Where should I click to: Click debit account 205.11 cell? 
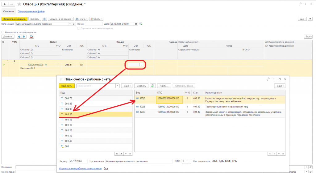coord(69,65)
